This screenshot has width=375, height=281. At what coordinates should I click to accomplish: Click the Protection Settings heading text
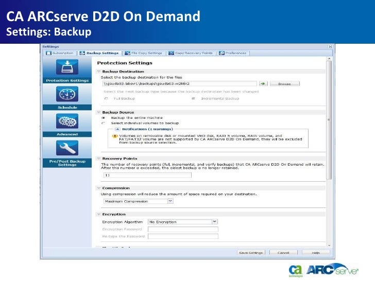pos(125,63)
